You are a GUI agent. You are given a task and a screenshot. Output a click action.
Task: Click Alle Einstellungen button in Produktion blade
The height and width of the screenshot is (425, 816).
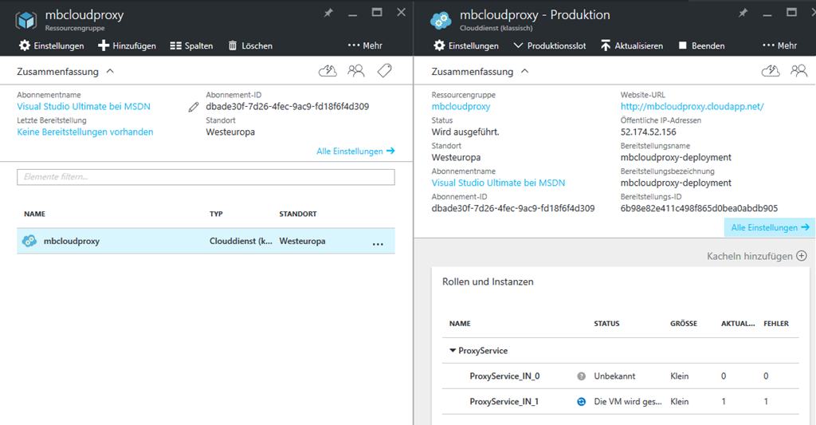(x=770, y=227)
